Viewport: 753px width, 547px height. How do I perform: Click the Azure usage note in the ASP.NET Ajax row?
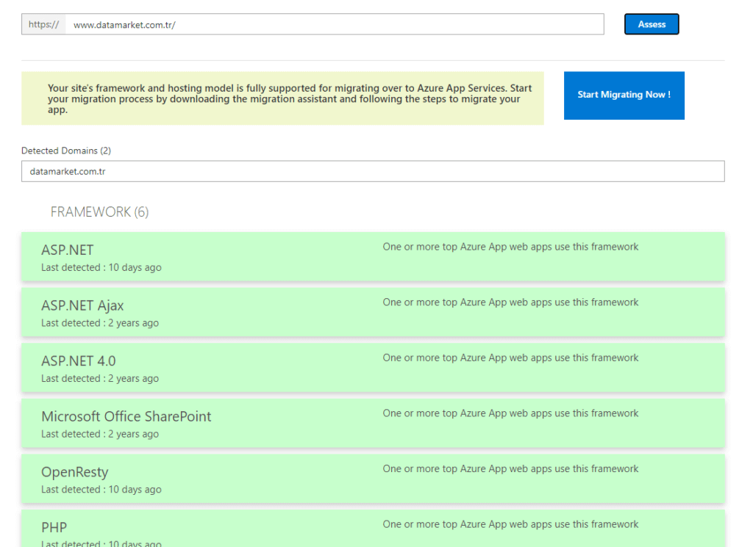coord(510,303)
